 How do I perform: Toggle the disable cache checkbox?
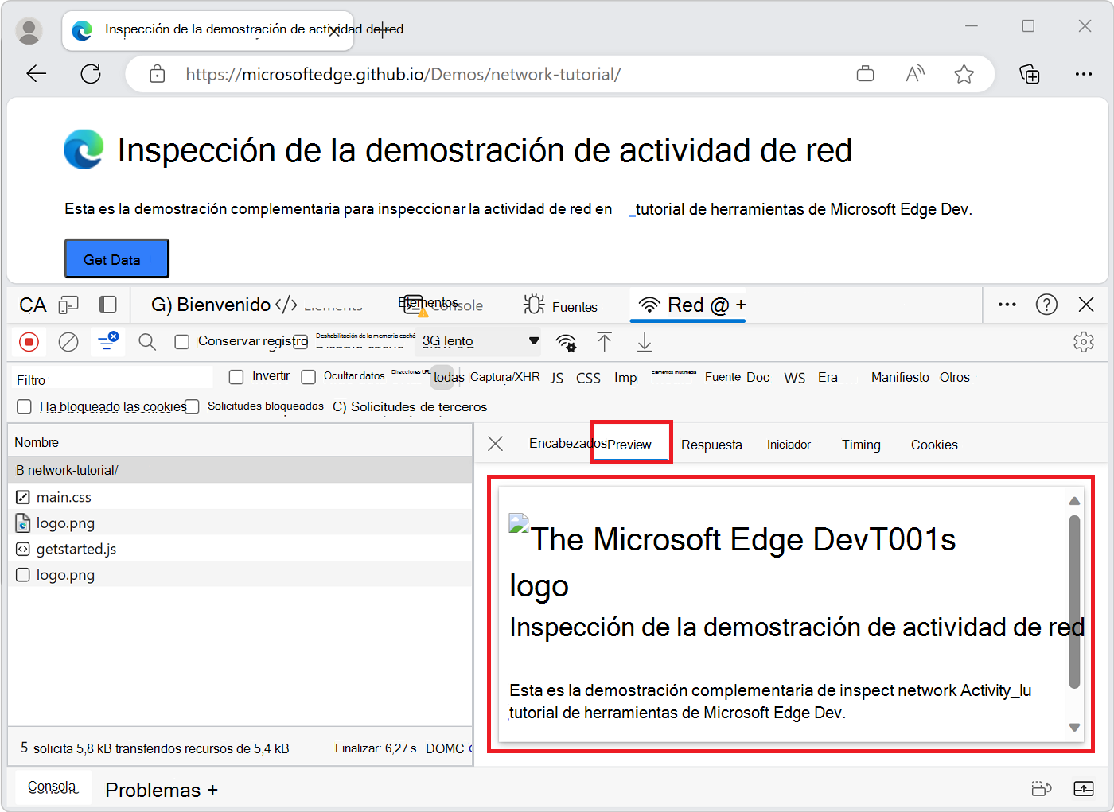pyautogui.click(x=300, y=342)
